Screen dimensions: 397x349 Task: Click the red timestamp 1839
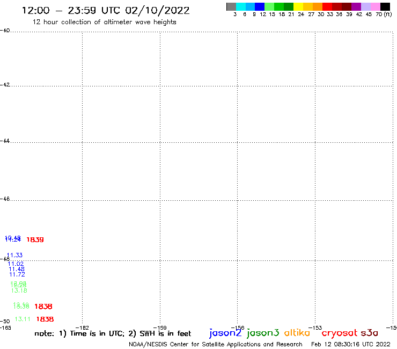click(35, 240)
